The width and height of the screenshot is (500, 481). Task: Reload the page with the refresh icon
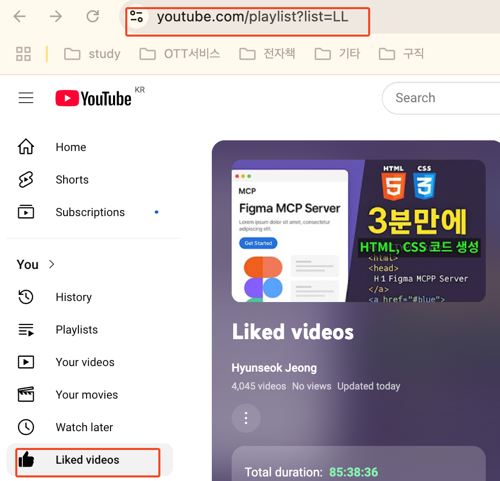click(x=93, y=16)
